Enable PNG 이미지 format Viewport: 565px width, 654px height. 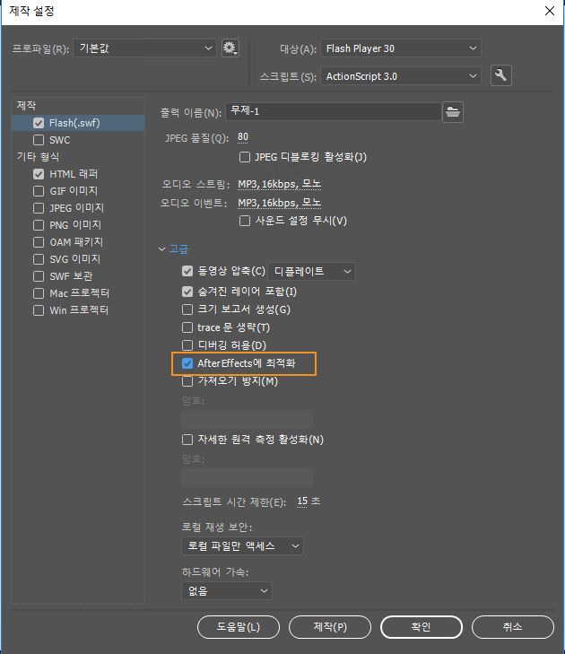coord(39,225)
